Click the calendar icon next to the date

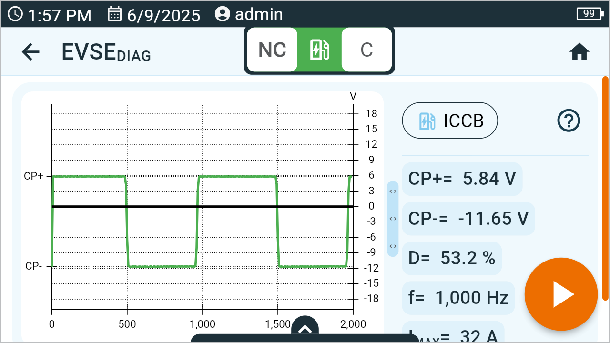tap(114, 14)
